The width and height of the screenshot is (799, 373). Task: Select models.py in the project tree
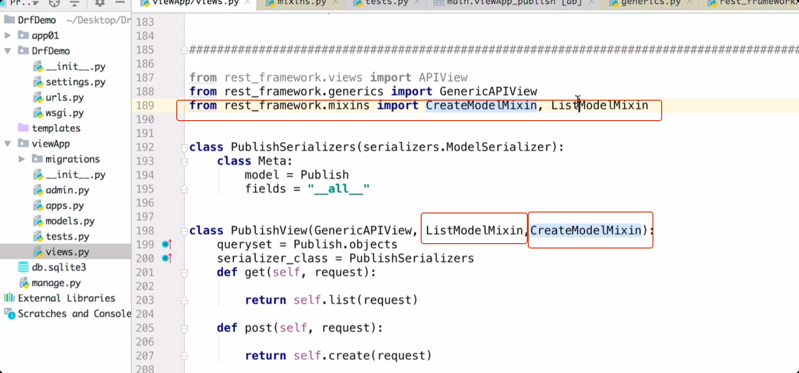tap(70, 221)
